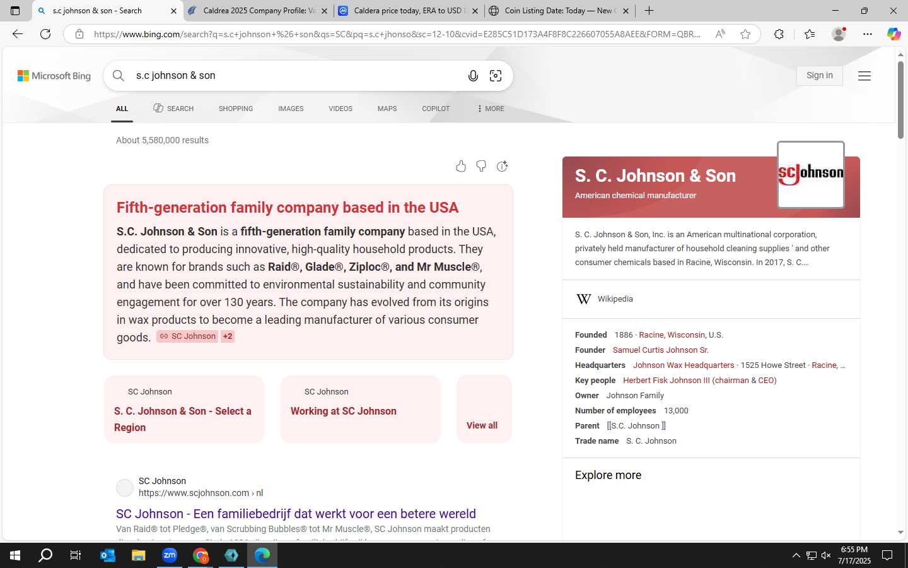
Task: Open a new browser tab
Action: pos(649,11)
